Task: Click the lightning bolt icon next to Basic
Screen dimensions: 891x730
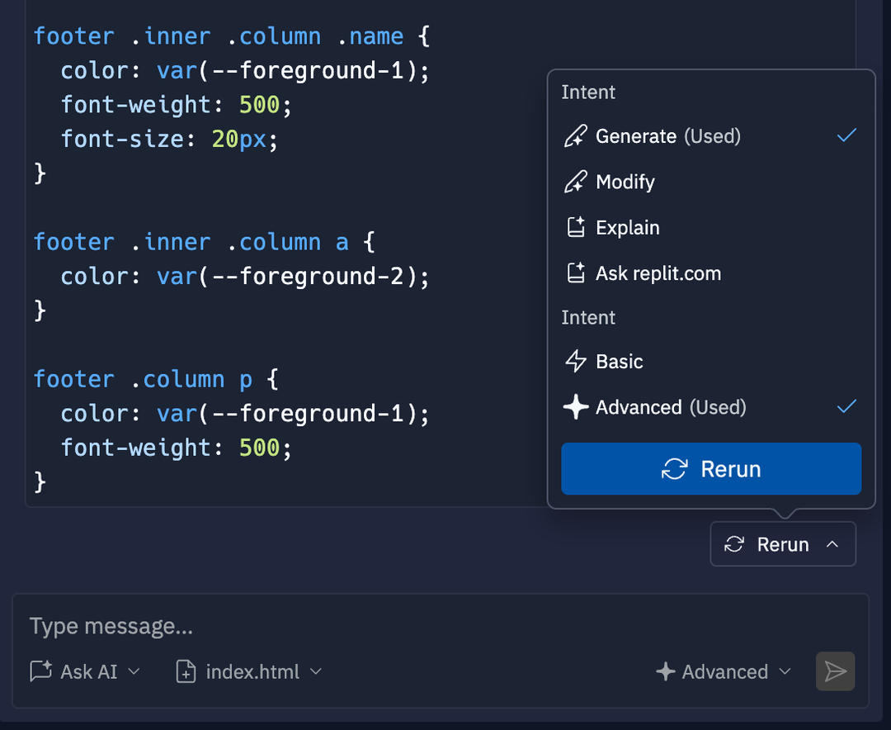Action: tap(576, 361)
